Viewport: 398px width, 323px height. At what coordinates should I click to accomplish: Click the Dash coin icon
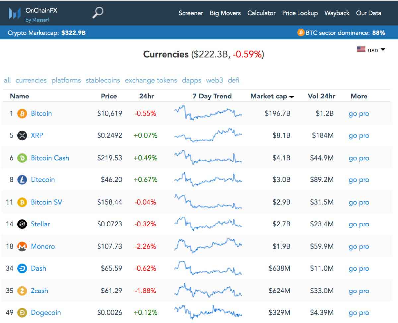[x=22, y=268]
